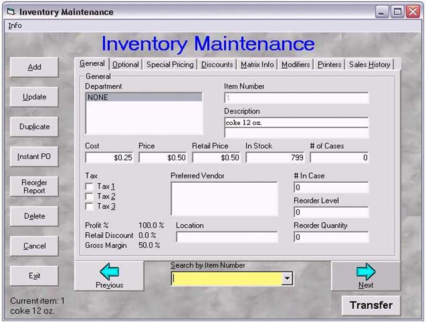
Task: Open the Modifiers tab
Action: click(295, 64)
